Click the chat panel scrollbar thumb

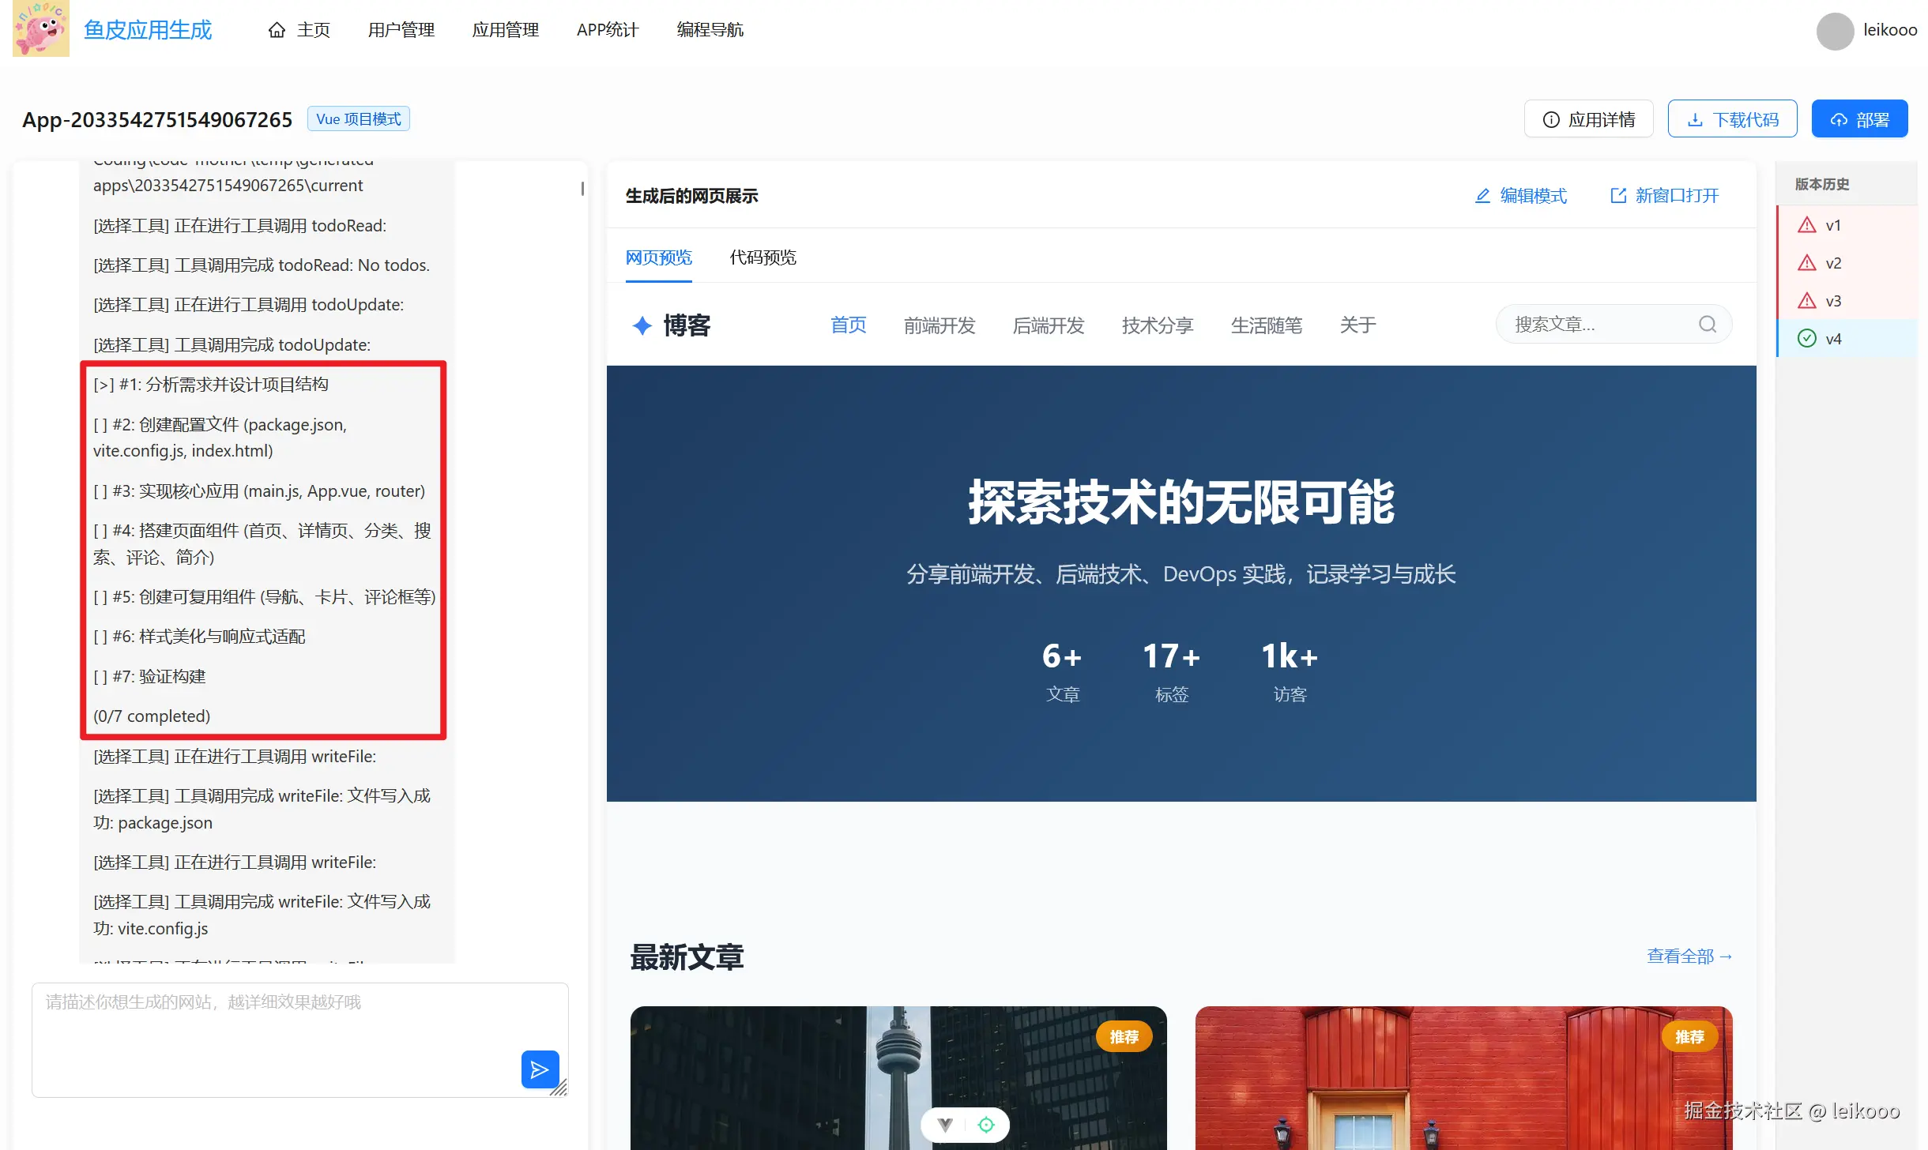(582, 189)
